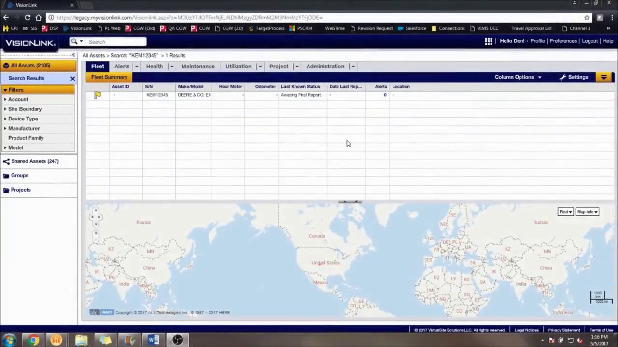Screen dimensions: 618x347
Task: Switch to the Project tab
Action: coord(279,67)
